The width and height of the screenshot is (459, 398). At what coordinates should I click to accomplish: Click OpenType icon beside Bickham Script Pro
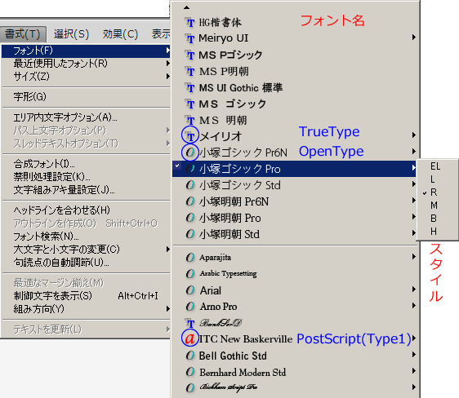(x=190, y=387)
